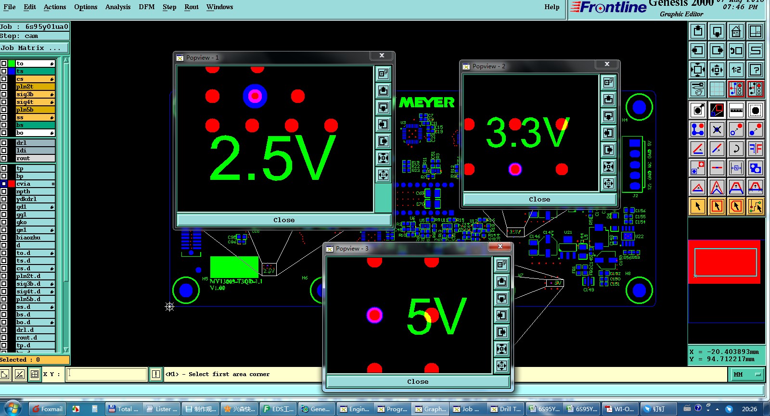Click the blue connected-pads with red dot icon
This screenshot has height=416, width=770.
pyautogui.click(x=698, y=129)
